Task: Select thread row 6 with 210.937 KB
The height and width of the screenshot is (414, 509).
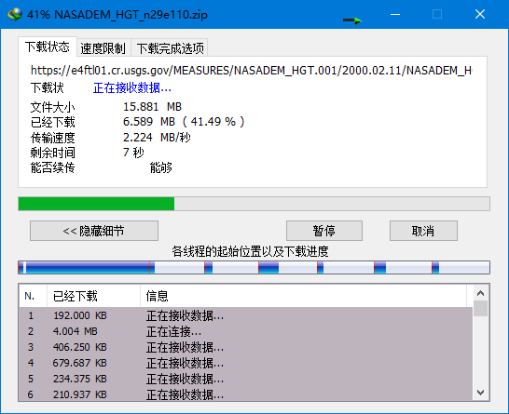Action: click(x=246, y=394)
